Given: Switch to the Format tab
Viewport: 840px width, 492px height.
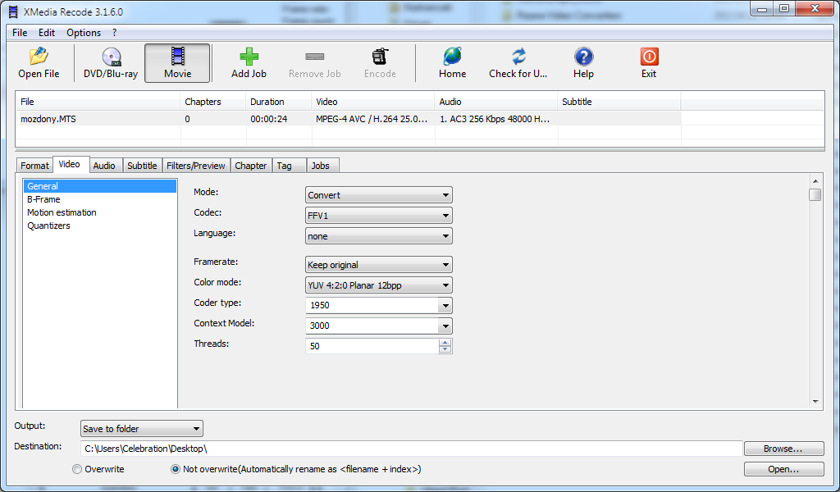Looking at the screenshot, I should click(34, 166).
